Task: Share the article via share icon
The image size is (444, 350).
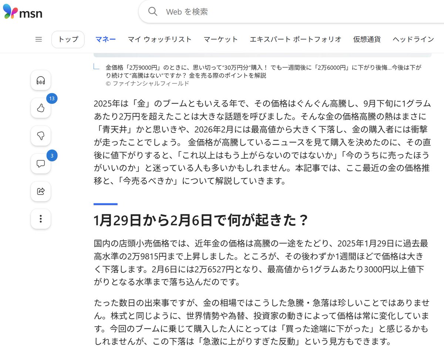Action: click(x=41, y=191)
